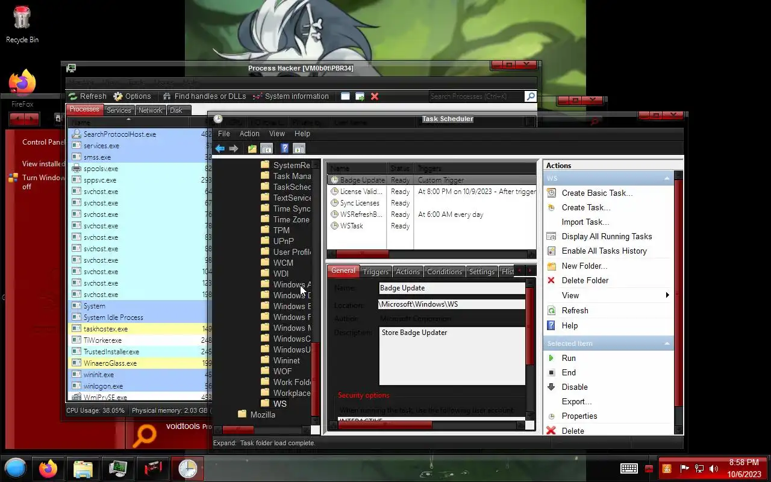The height and width of the screenshot is (482, 771).
Task: Collapse the Selected Item section
Action: 667,344
